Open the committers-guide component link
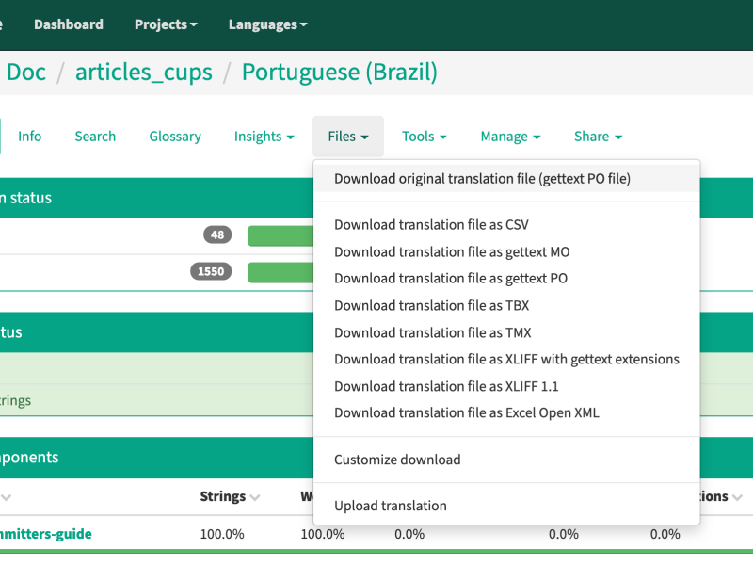Screen dimensions: 753x565 coord(45,534)
